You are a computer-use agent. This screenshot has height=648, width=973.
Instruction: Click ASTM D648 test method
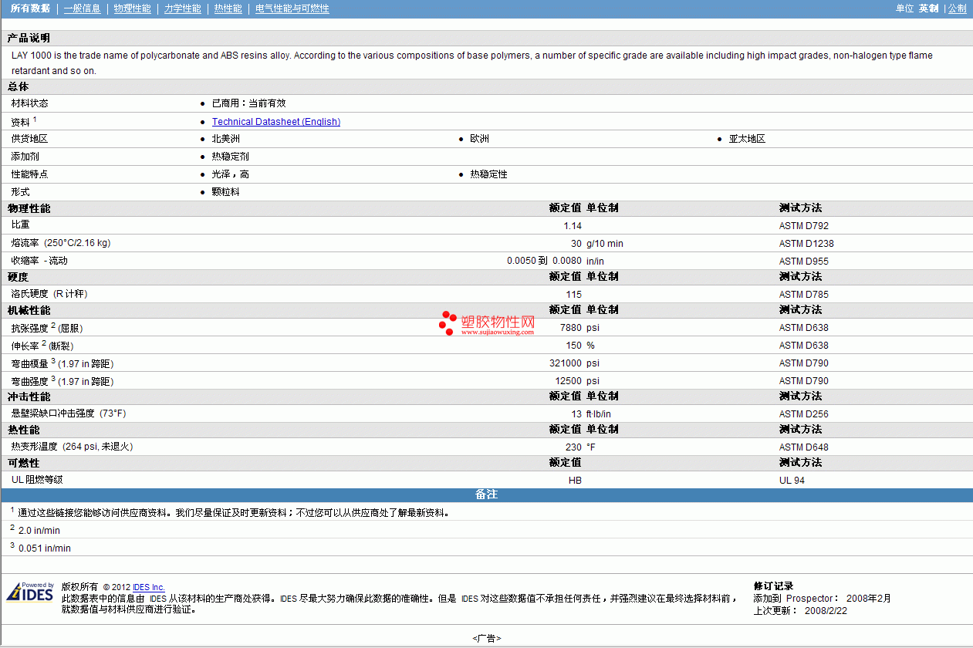tap(804, 447)
